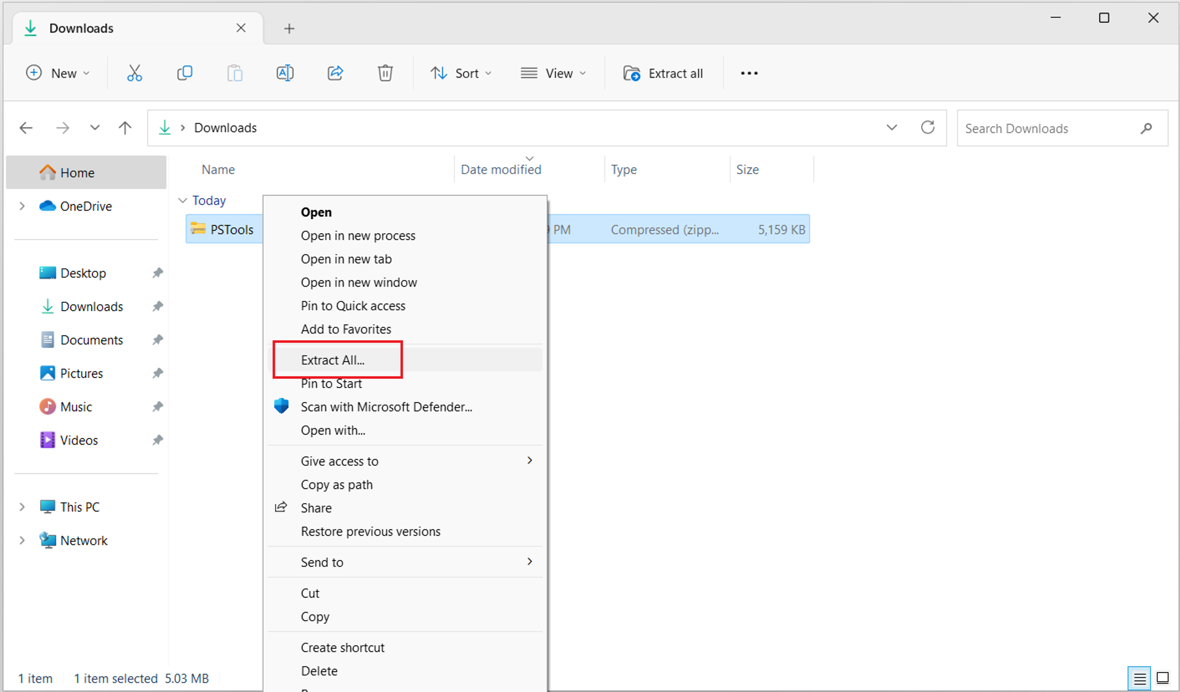Click the search magnifier icon
The image size is (1180, 692).
pyautogui.click(x=1146, y=128)
